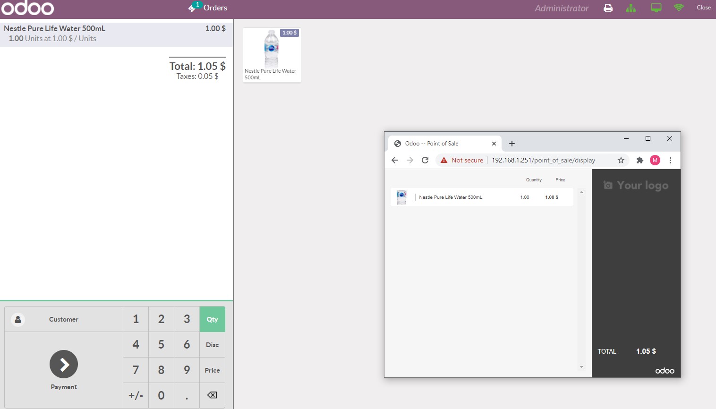Click the printer status icon in the header
The image size is (716, 409).
coord(608,8)
